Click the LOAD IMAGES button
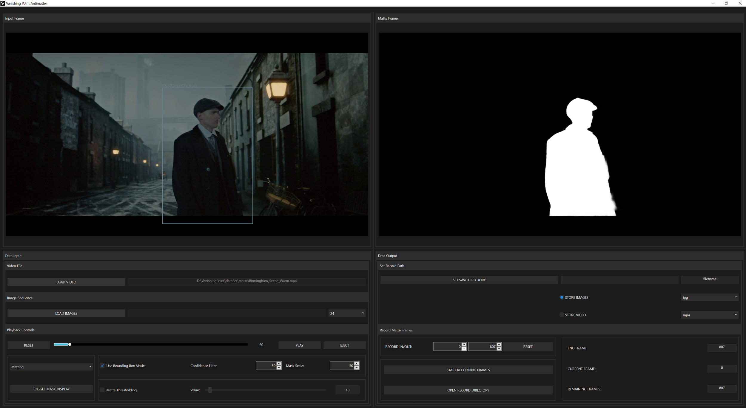This screenshot has width=746, height=408. (66, 313)
